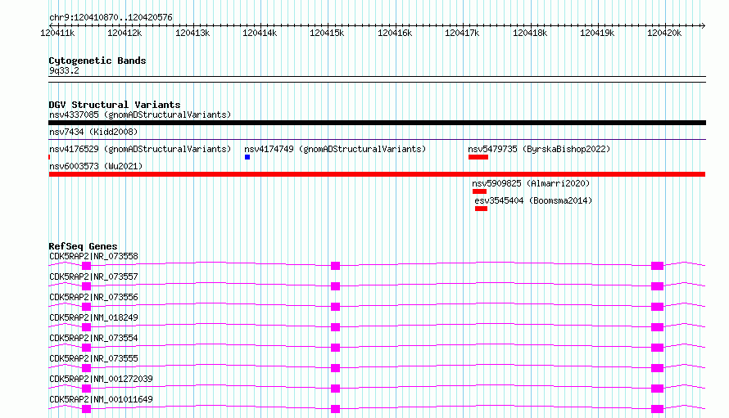Image resolution: width=729 pixels, height=418 pixels.
Task: Click the 9q33.2 cytogenetic band bar
Action: (x=377, y=79)
